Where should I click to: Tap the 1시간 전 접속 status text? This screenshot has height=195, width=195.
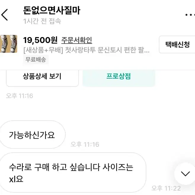click(x=42, y=21)
